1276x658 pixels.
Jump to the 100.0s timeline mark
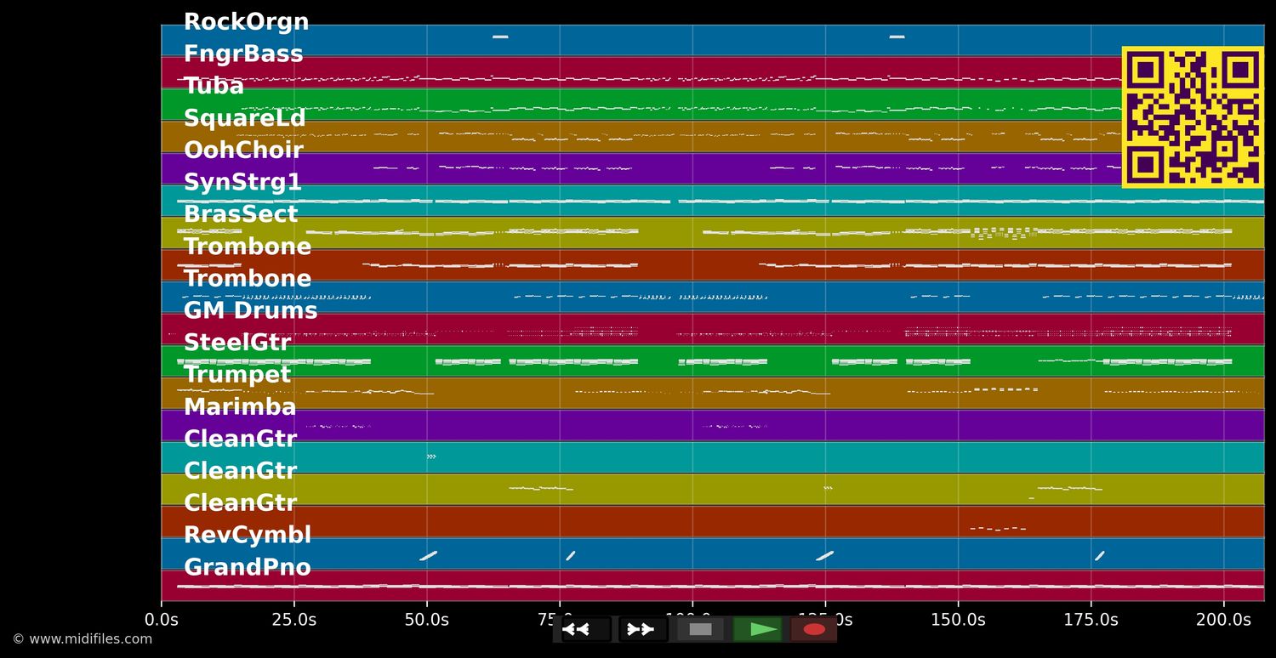[x=693, y=620]
